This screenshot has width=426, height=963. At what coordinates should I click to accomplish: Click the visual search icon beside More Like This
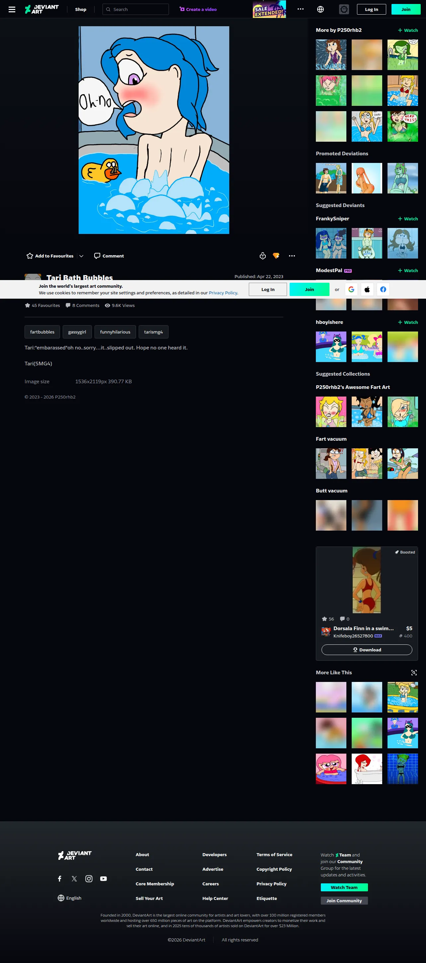point(414,673)
